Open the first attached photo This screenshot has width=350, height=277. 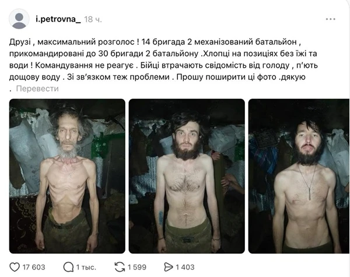click(x=67, y=176)
